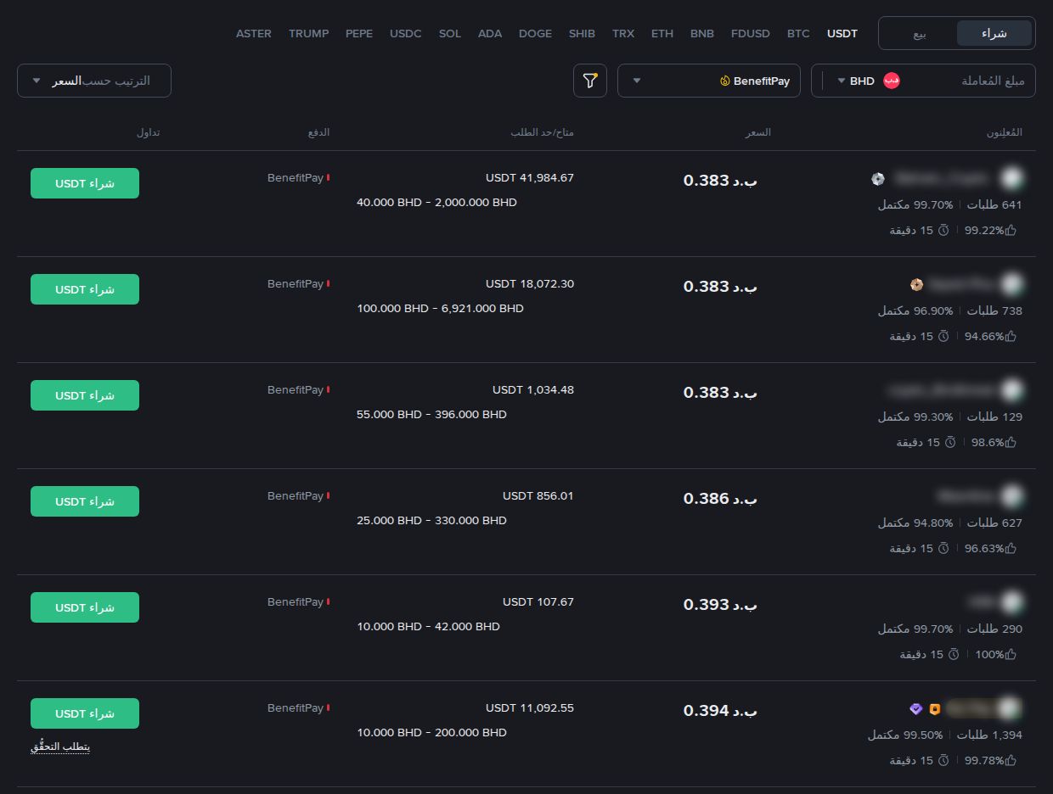This screenshot has width=1053, height=794.
Task: Buy USDT from the 18,072.30 USDT offer
Action: [x=85, y=289]
